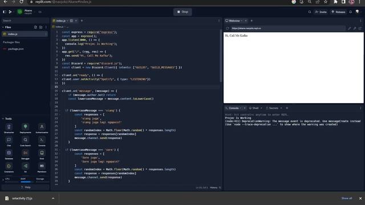The width and height of the screenshot is (365, 205).
Task: Open the index.js tab dropdown arrow
Action: pos(67,21)
